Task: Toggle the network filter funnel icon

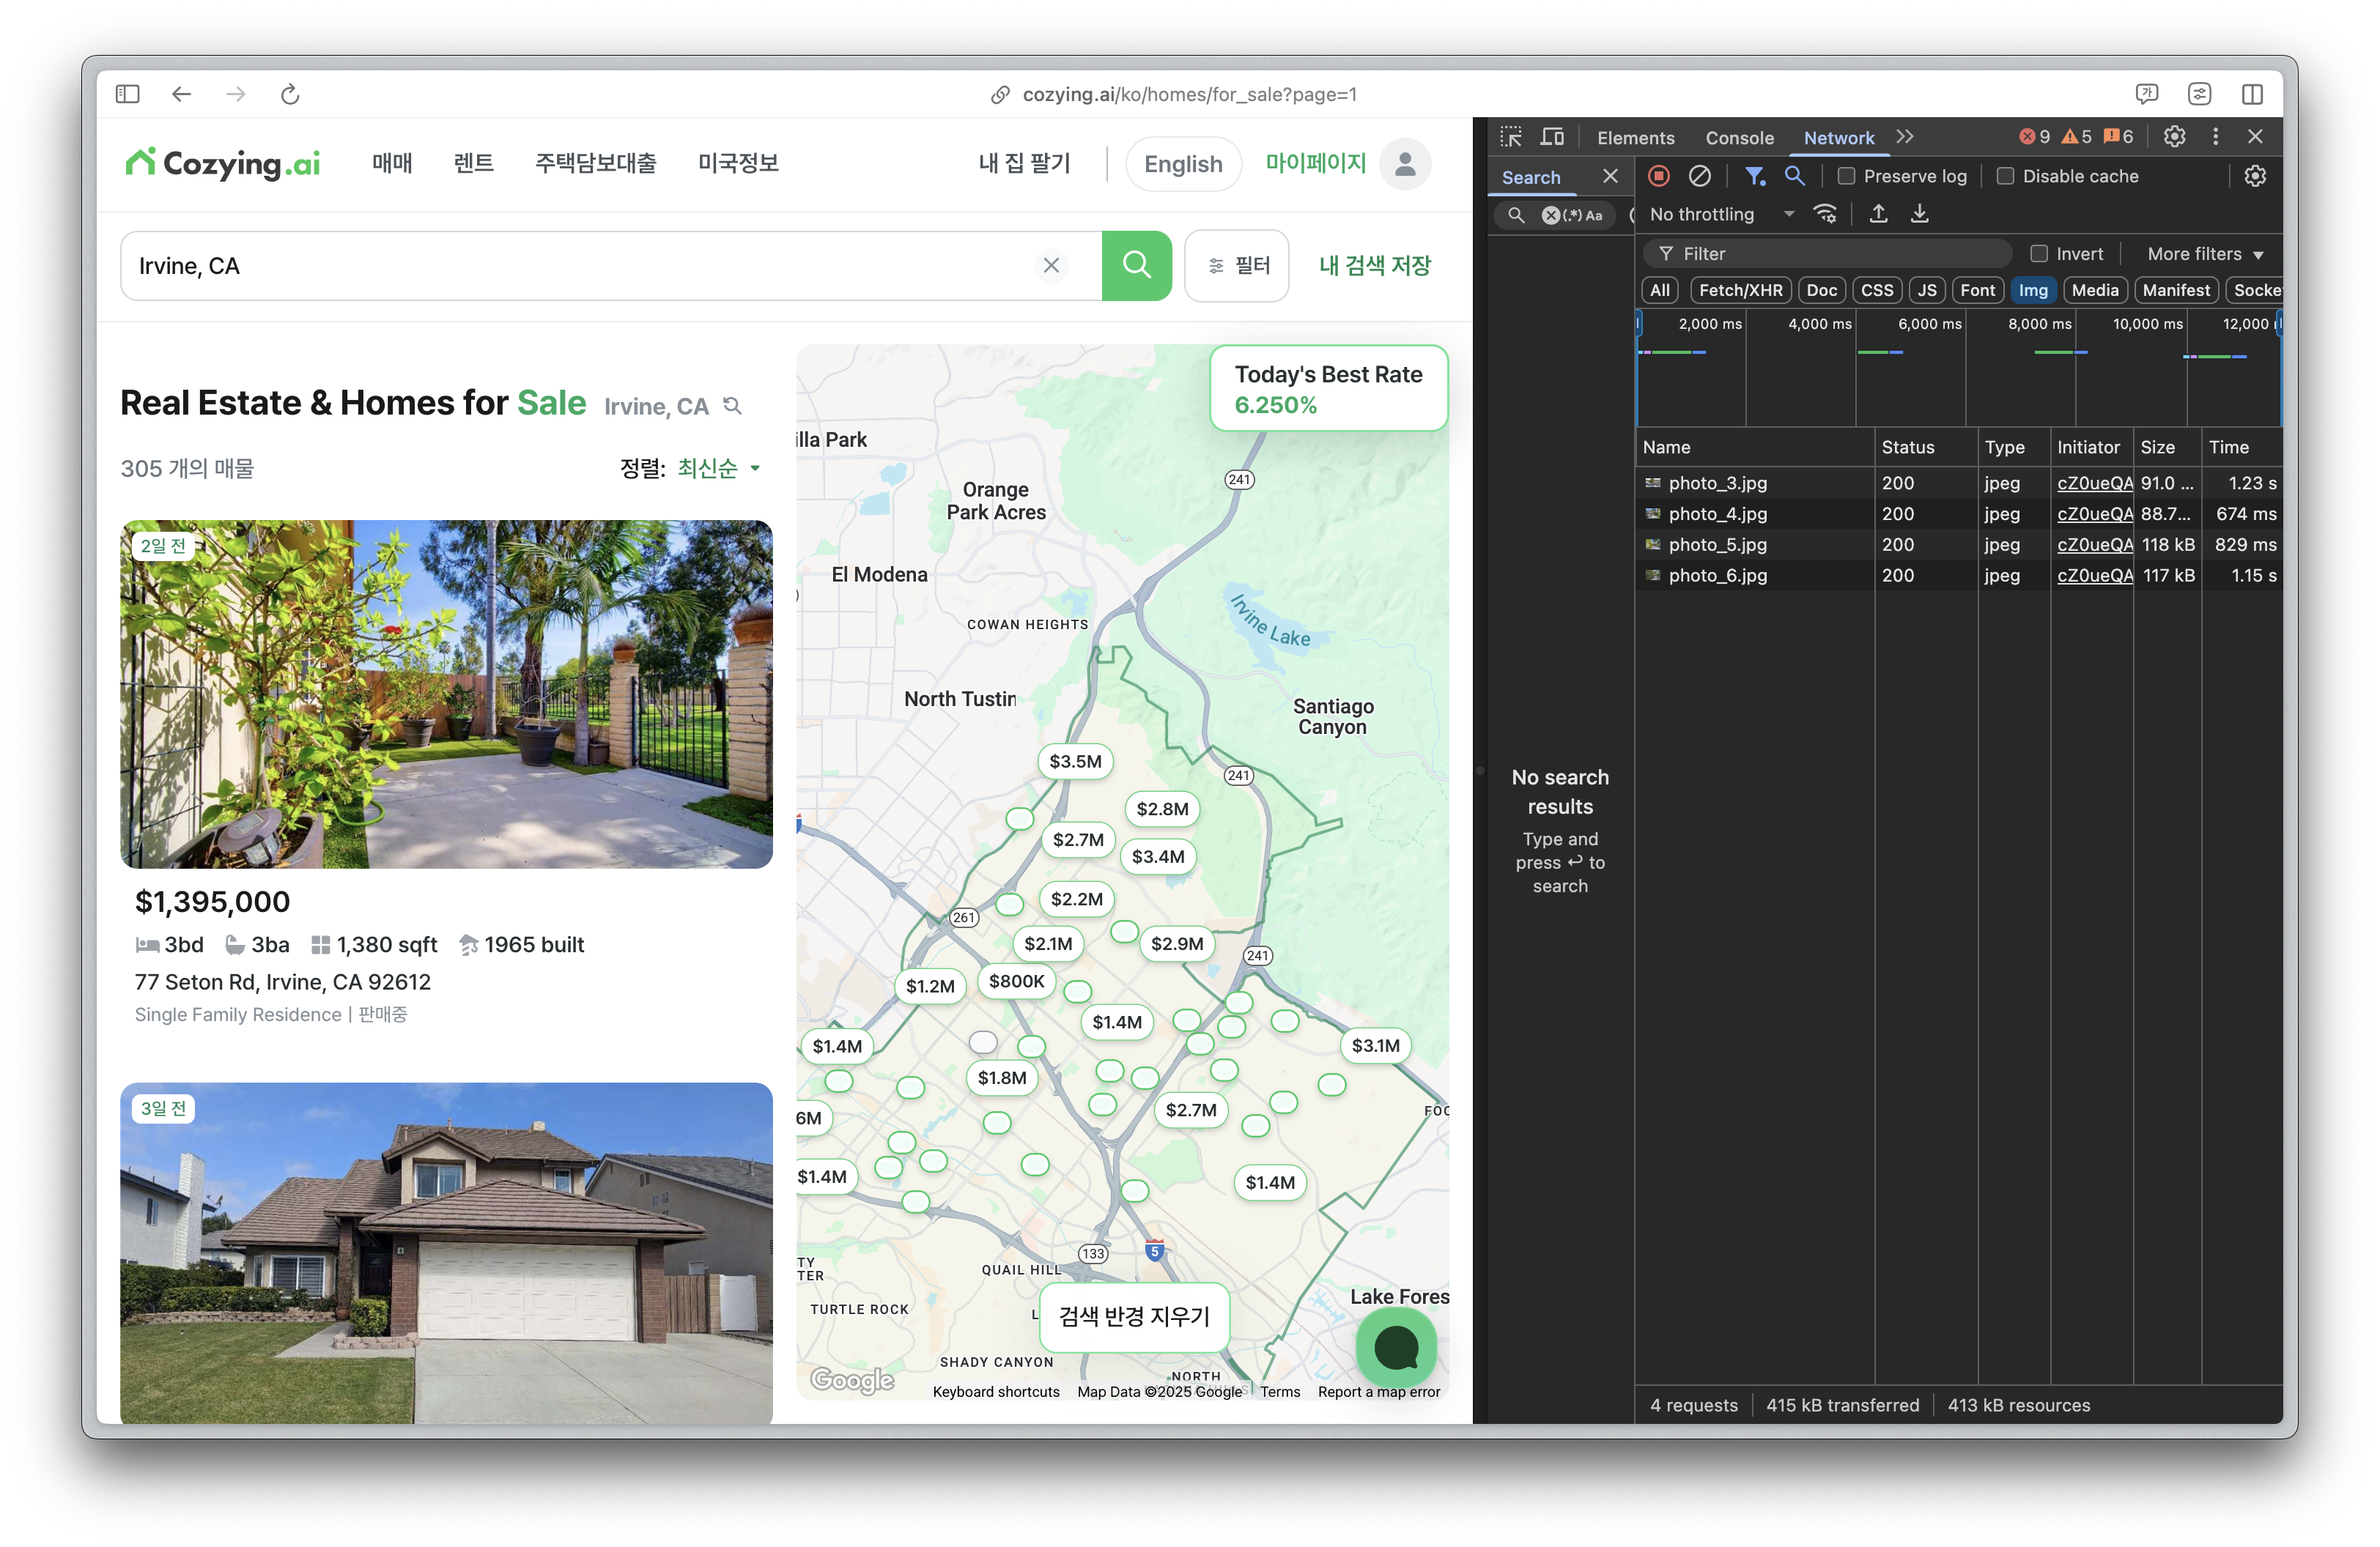Action: point(1754,176)
